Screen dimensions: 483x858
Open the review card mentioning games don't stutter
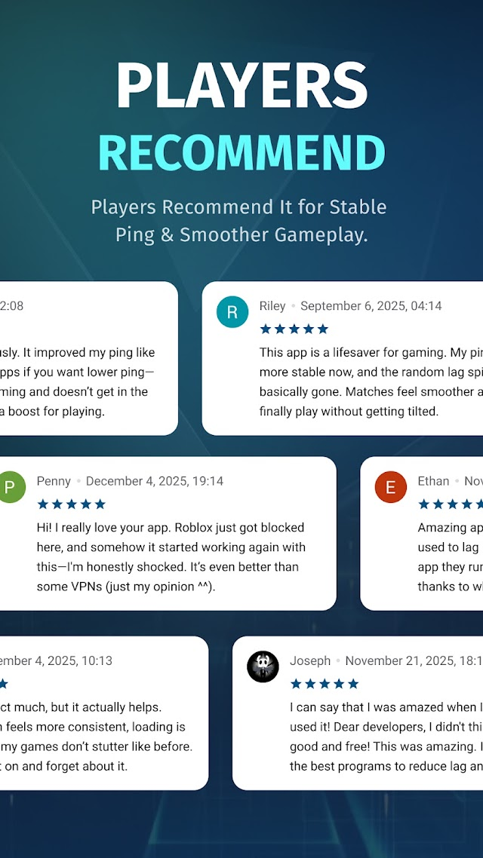coord(104,713)
